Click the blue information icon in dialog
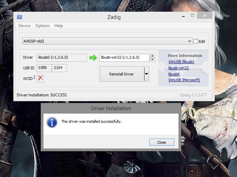 click(x=52, y=122)
